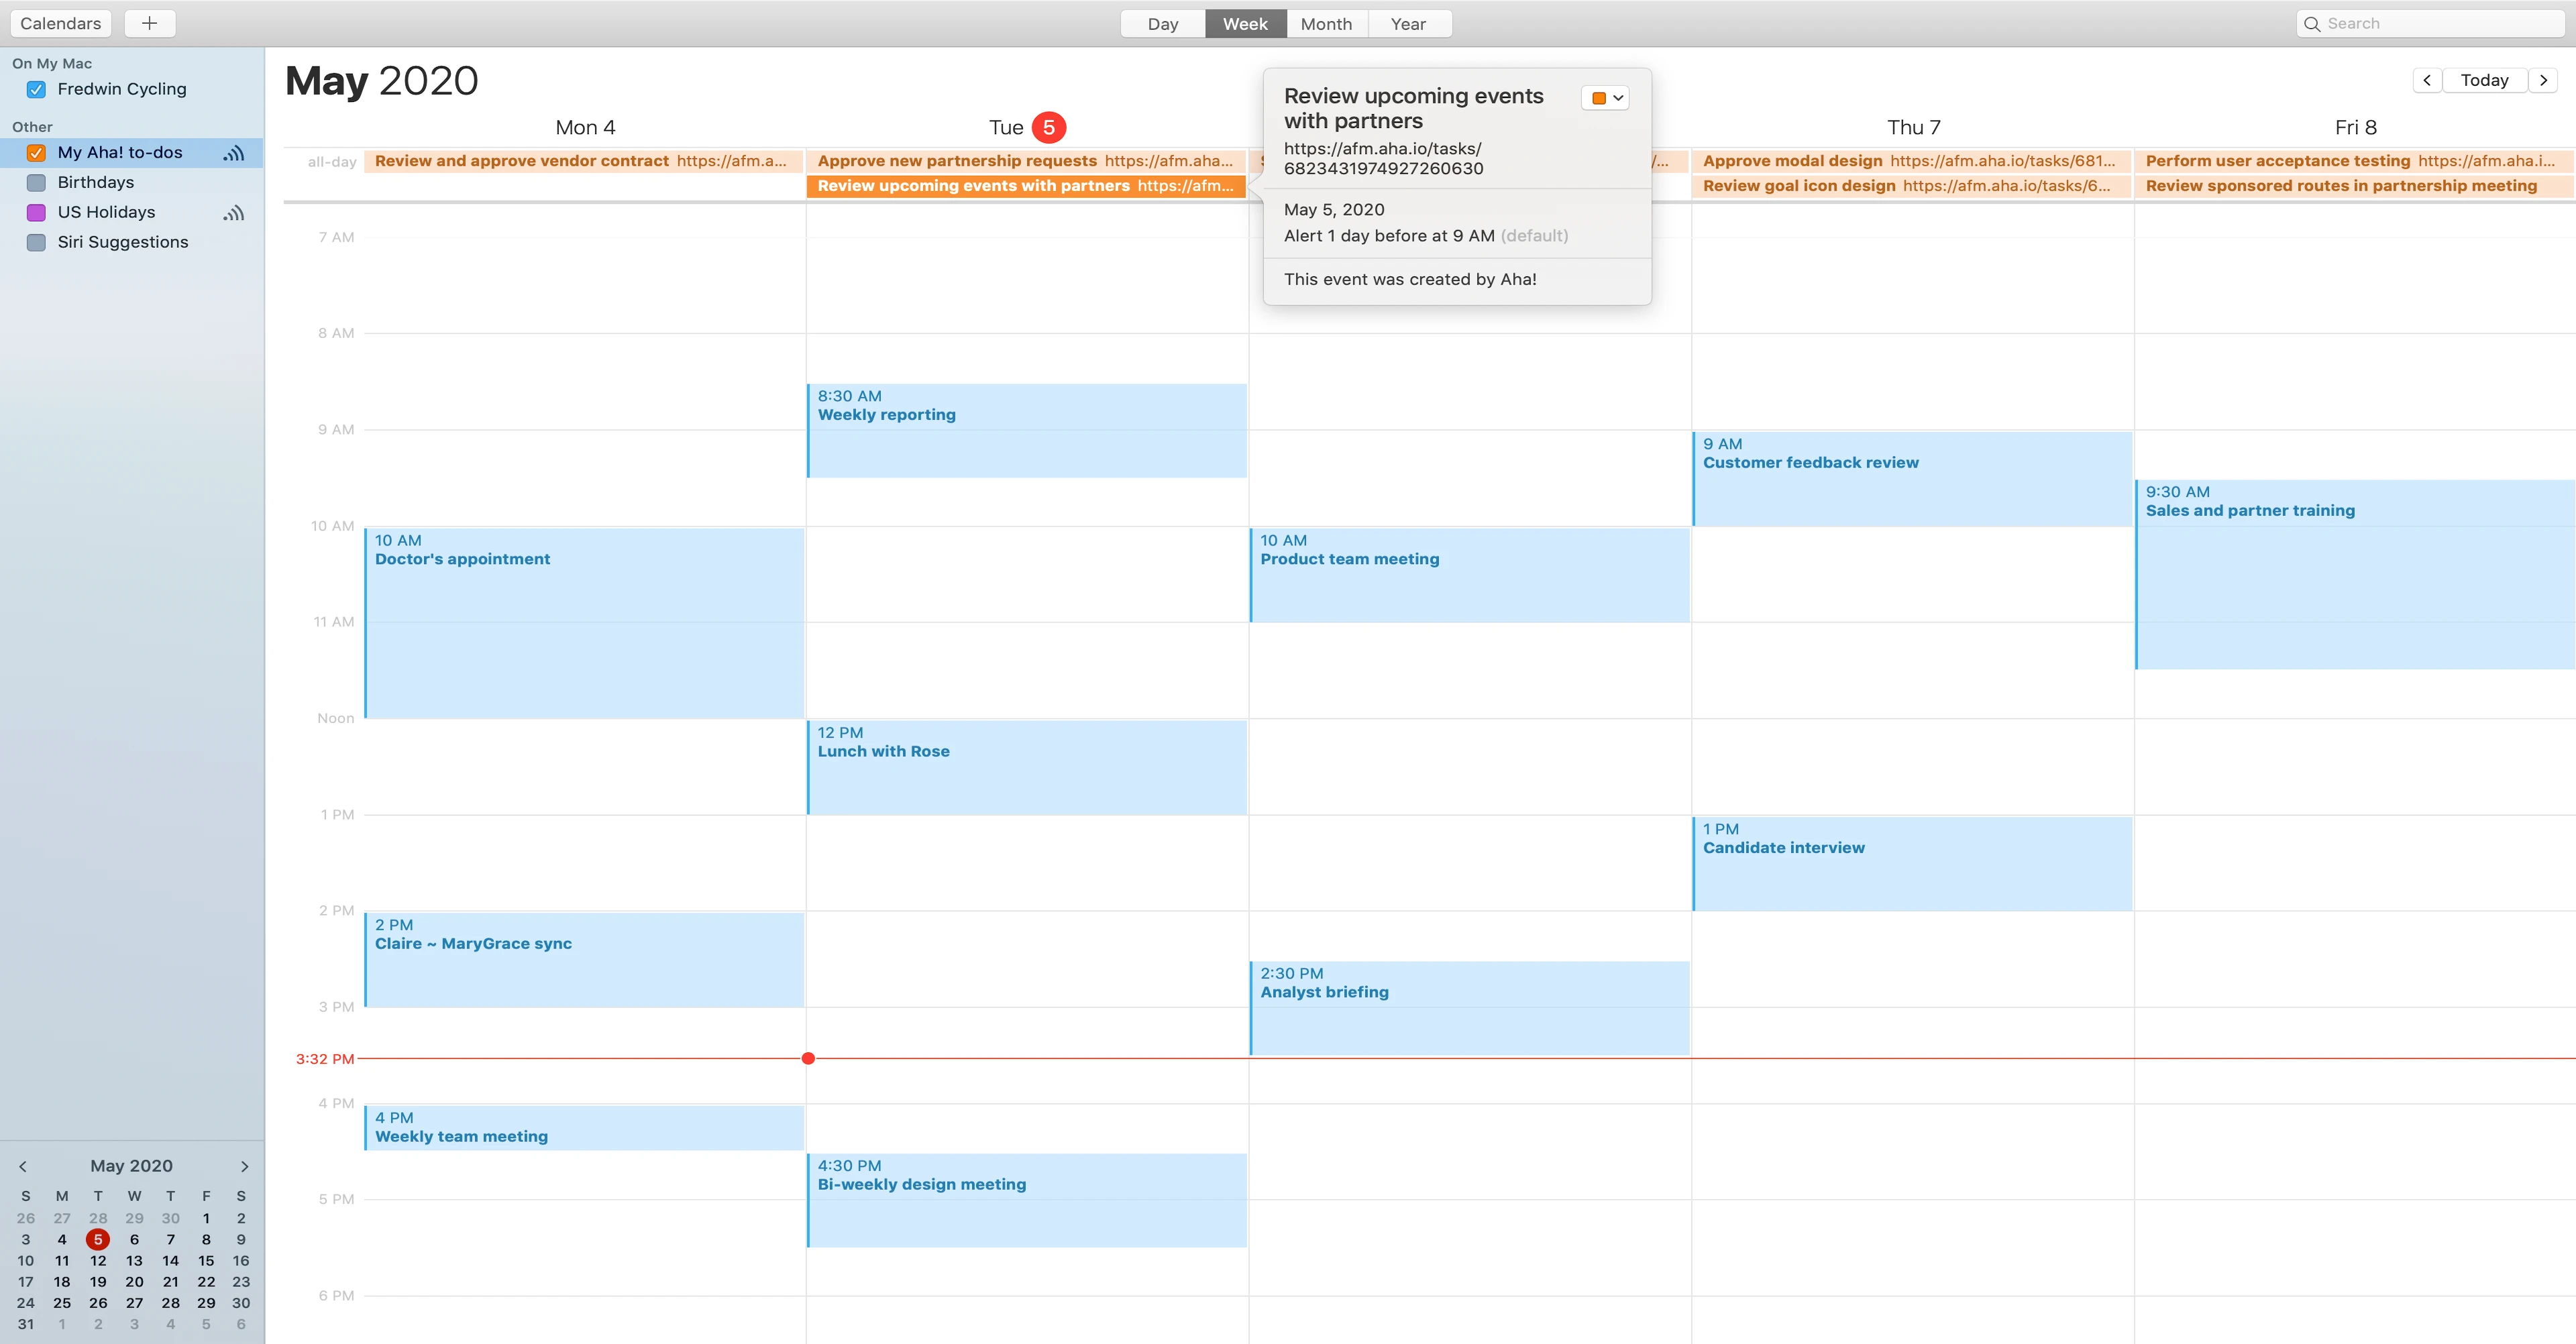Screen dimensions: 2576x1344
Task: Show April in mini calendar with left arrow
Action: pyautogui.click(x=22, y=1165)
